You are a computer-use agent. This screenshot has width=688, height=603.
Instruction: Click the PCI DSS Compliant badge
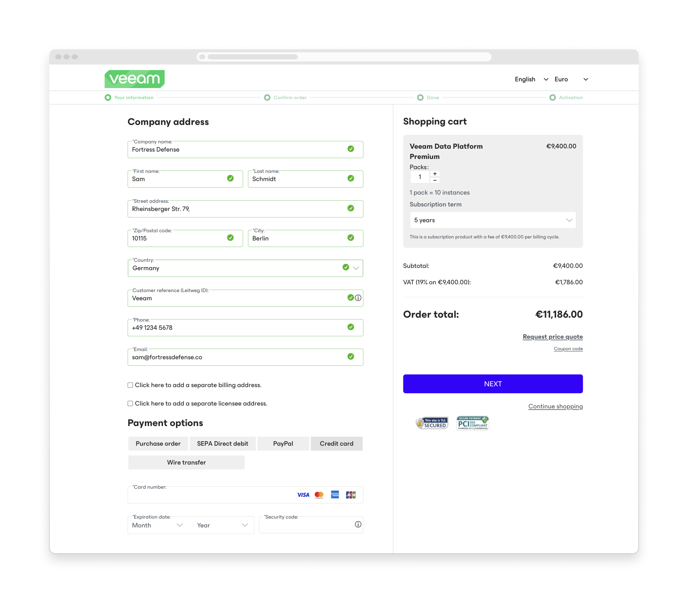pos(473,423)
